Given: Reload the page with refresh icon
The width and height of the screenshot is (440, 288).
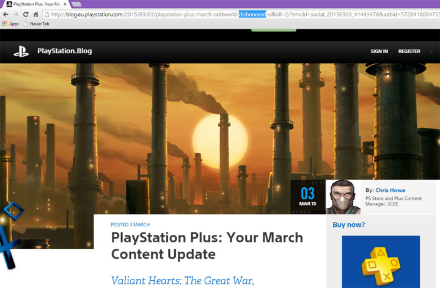Looking at the screenshot, I should (x=26, y=14).
